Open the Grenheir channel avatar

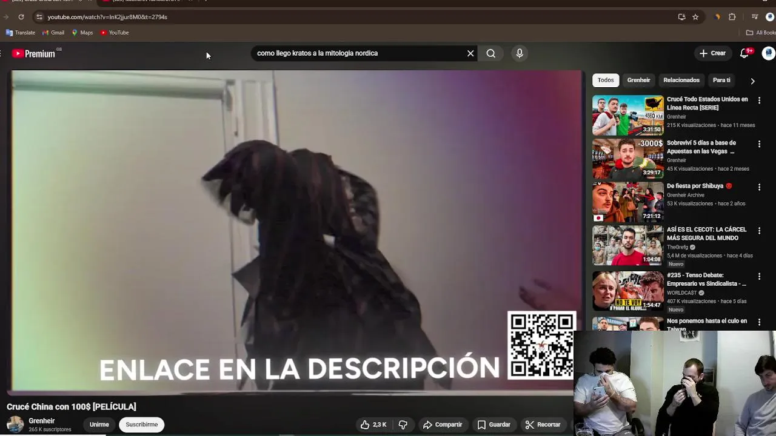click(x=15, y=424)
